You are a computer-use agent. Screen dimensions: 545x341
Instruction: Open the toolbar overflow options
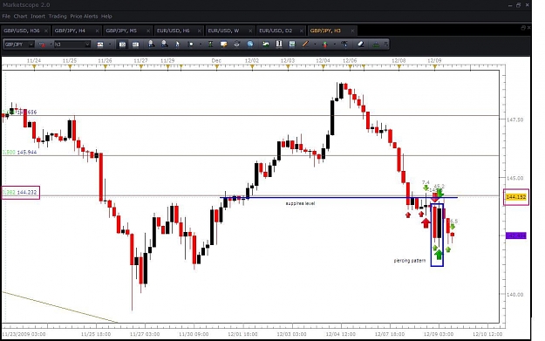coord(385,44)
